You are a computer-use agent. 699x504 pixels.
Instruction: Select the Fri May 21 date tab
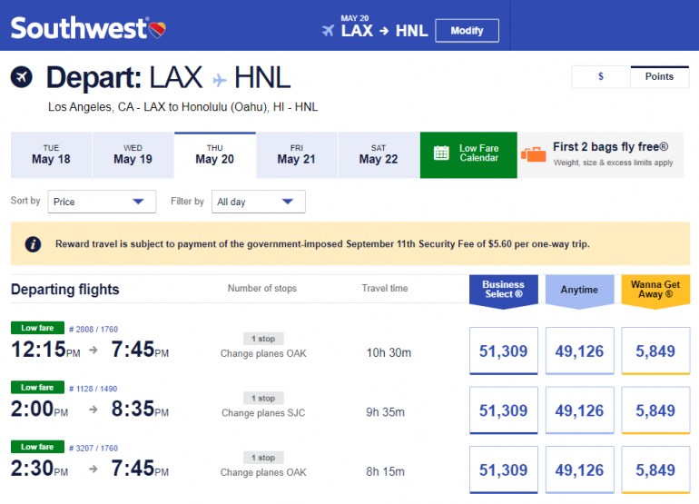[x=296, y=154]
